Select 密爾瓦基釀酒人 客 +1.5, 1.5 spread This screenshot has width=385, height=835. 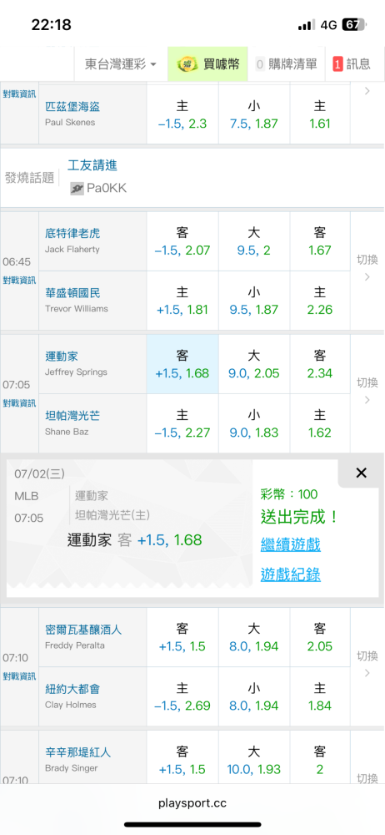[x=182, y=637]
